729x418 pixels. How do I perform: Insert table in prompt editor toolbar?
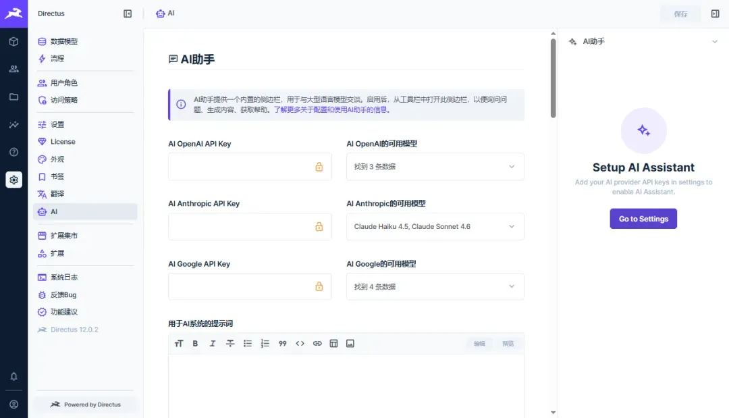[334, 344]
